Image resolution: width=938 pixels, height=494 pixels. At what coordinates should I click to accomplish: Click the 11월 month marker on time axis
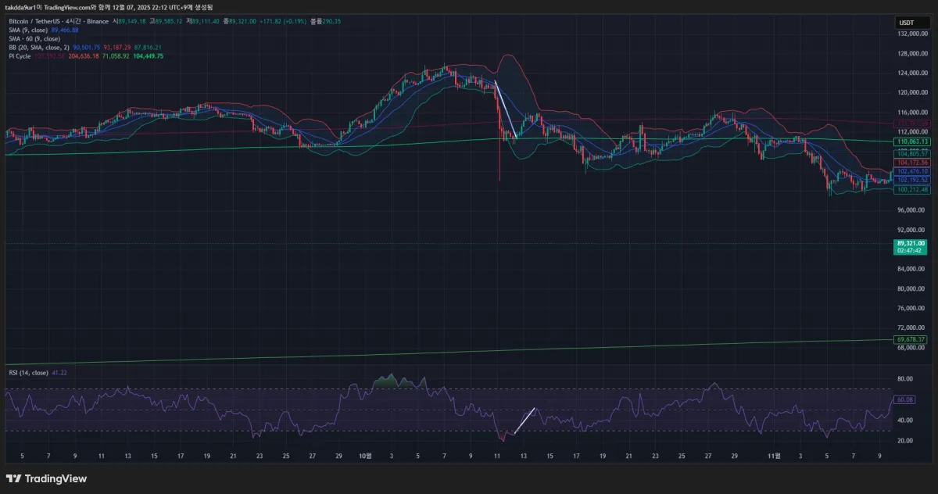pos(773,455)
